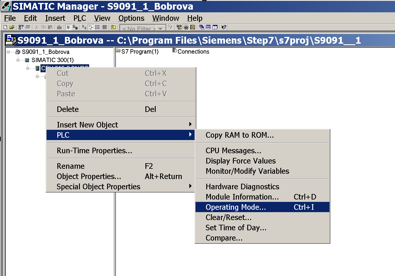The height and width of the screenshot is (276, 395).
Task: Open the PLC menu in menu bar
Action: (x=80, y=18)
